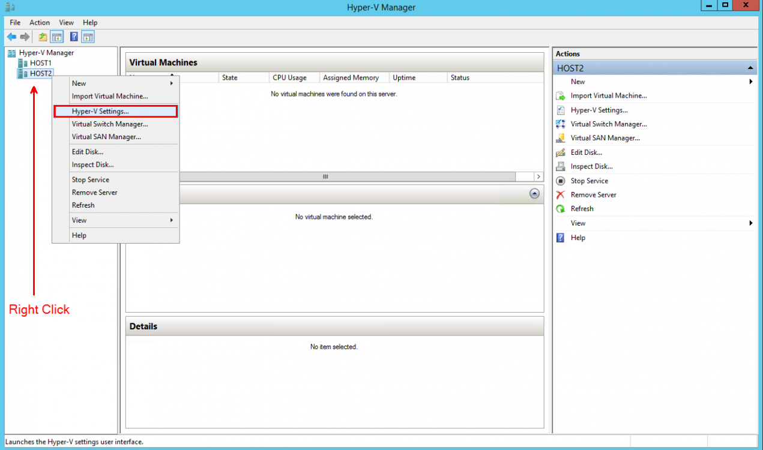Click the red X Remove Server icon

[x=561, y=195]
